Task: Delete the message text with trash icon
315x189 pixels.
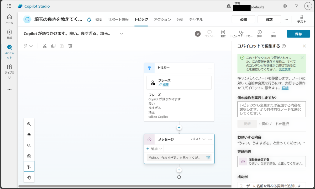Action: coord(208,158)
